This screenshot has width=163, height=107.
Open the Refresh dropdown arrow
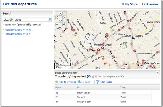92,82
